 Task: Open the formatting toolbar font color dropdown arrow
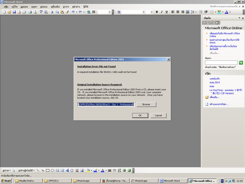point(230,12)
